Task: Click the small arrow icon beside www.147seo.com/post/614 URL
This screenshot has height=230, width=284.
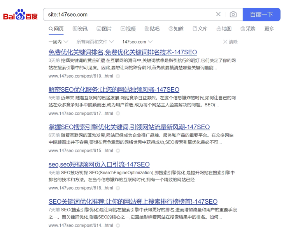Action: coord(118,225)
